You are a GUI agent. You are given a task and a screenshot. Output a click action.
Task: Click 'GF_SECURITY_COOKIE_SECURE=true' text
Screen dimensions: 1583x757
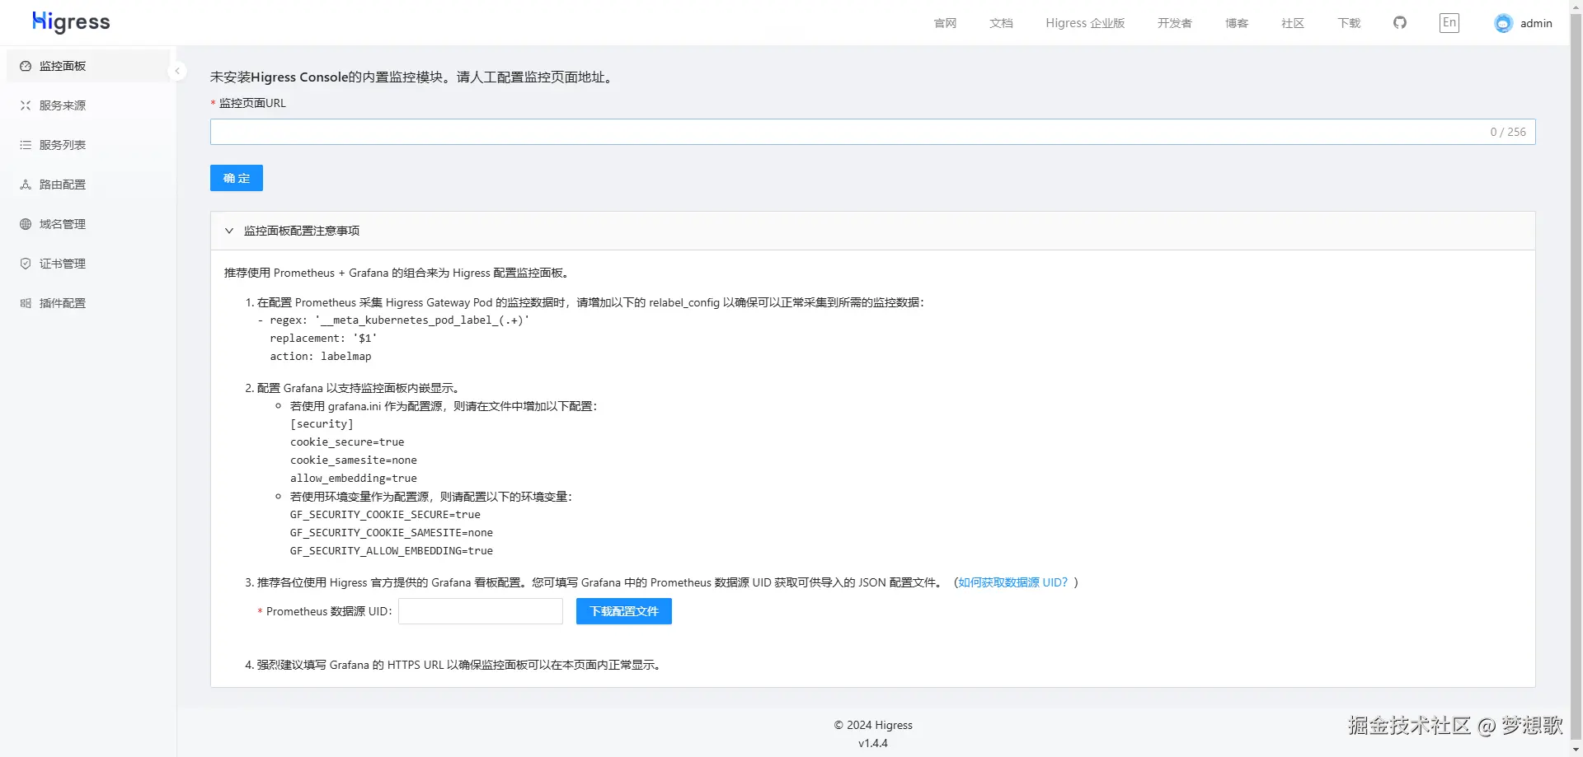pyautogui.click(x=385, y=515)
